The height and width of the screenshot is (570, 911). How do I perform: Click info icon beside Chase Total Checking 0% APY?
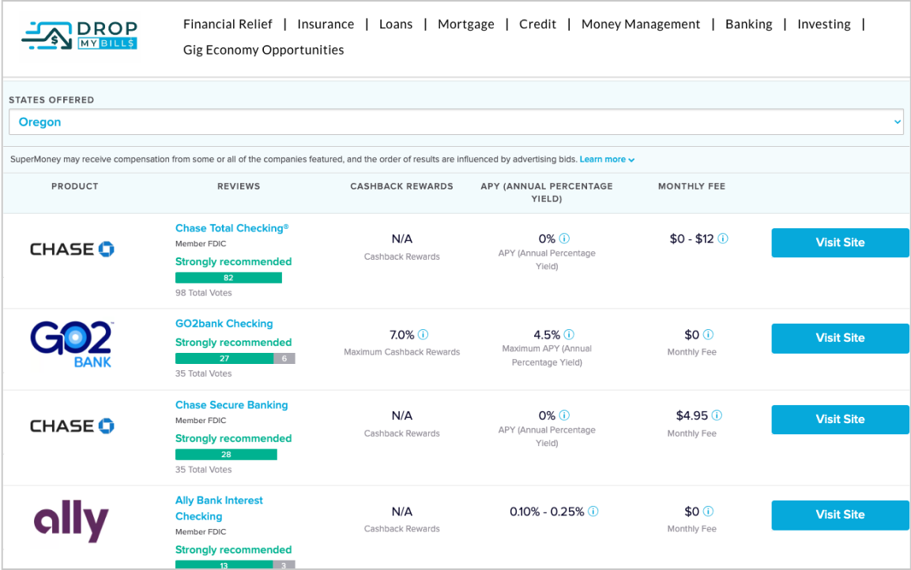tap(565, 238)
